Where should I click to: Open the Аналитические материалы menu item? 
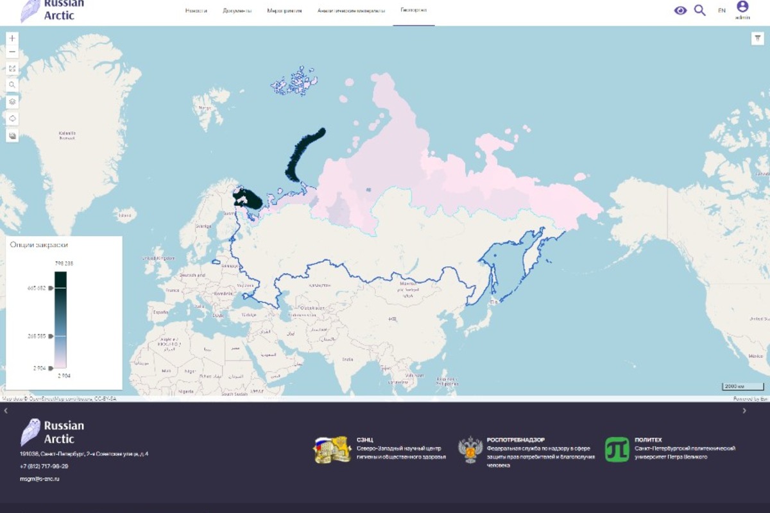click(351, 11)
